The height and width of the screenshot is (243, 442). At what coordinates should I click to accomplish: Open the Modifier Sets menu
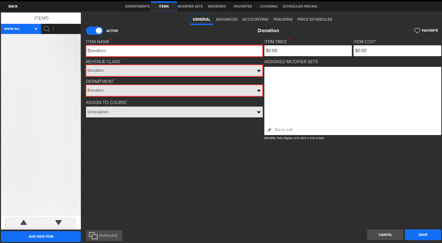pyautogui.click(x=190, y=6)
